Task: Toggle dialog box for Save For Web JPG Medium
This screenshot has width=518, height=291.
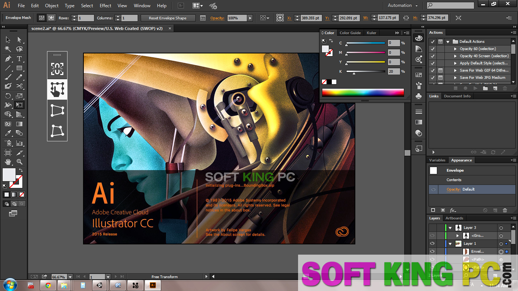Action: (x=440, y=78)
